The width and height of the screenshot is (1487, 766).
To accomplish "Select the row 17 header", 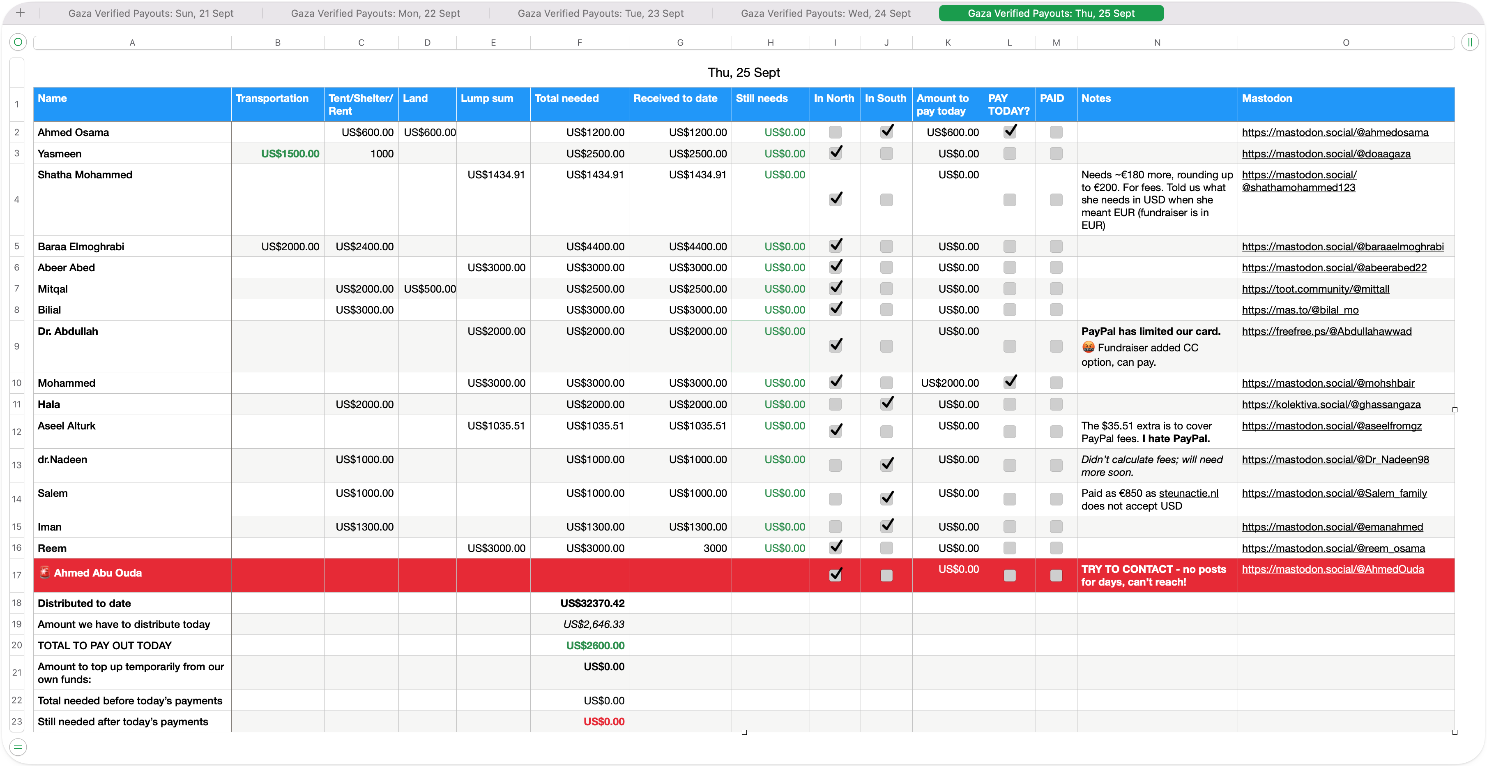I will [x=17, y=575].
